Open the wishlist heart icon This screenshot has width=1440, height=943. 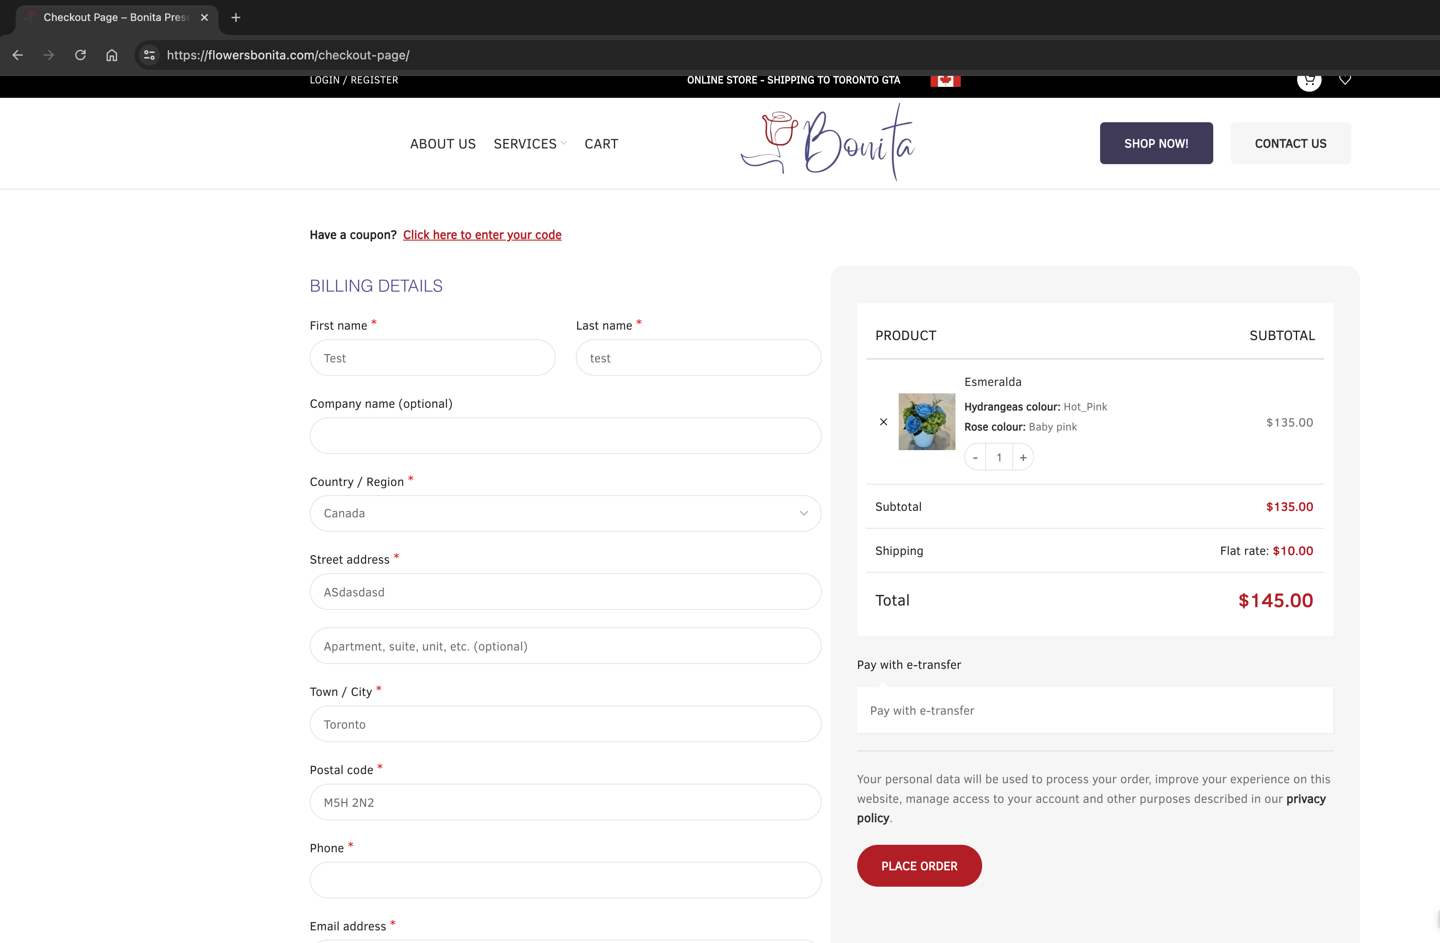point(1345,80)
